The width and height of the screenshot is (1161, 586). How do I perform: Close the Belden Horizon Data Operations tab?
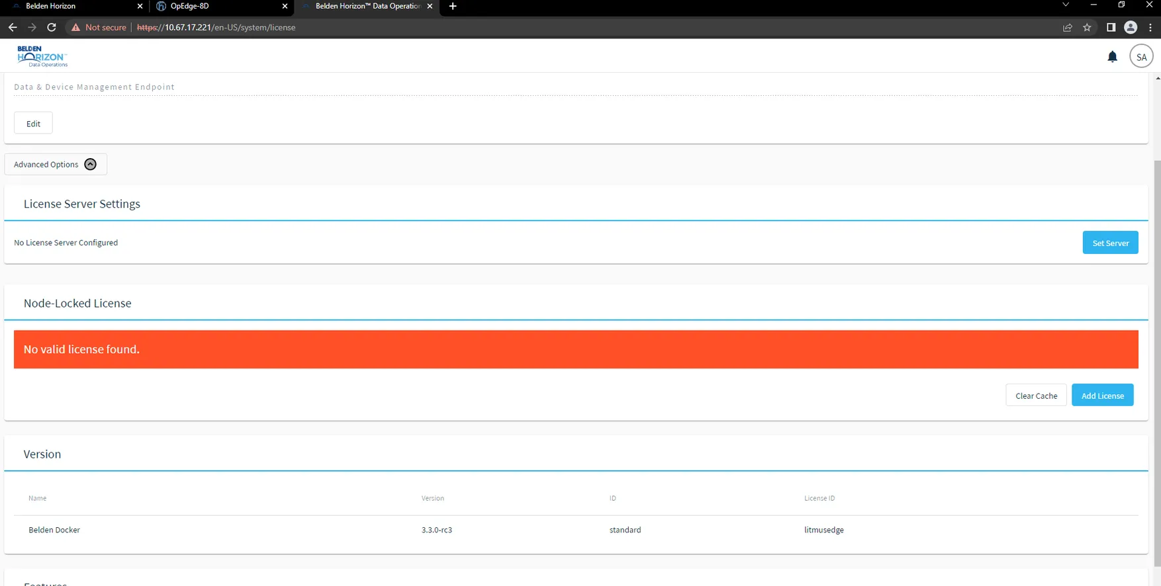(430, 6)
